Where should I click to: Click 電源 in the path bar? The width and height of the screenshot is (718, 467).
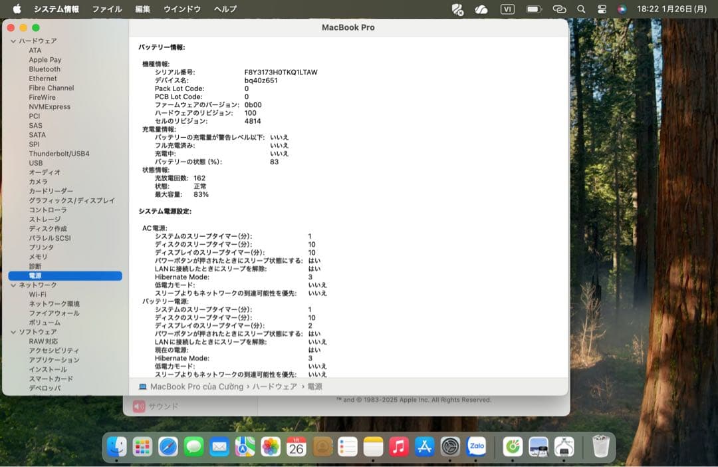314,387
